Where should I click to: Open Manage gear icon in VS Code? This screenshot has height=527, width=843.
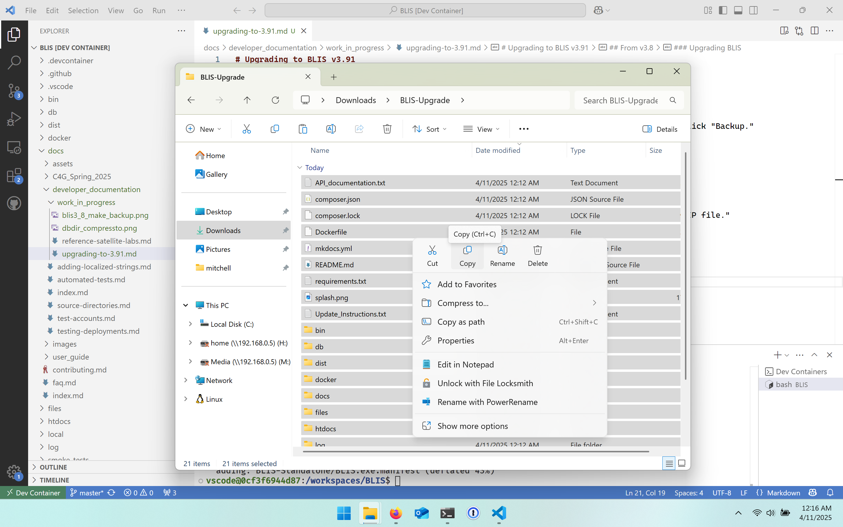point(14,473)
